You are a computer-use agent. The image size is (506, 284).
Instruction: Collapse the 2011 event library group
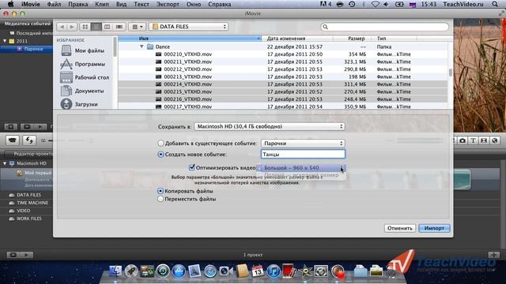click(5, 41)
